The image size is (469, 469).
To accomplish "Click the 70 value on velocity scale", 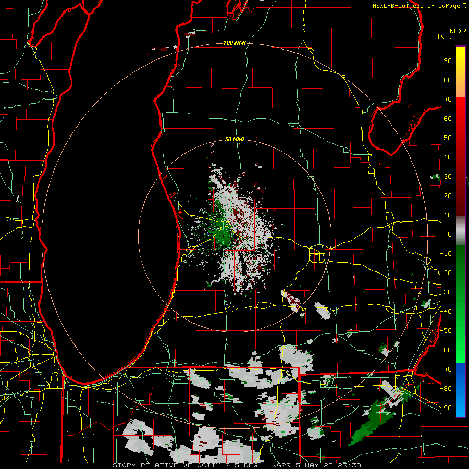I will 448,100.
